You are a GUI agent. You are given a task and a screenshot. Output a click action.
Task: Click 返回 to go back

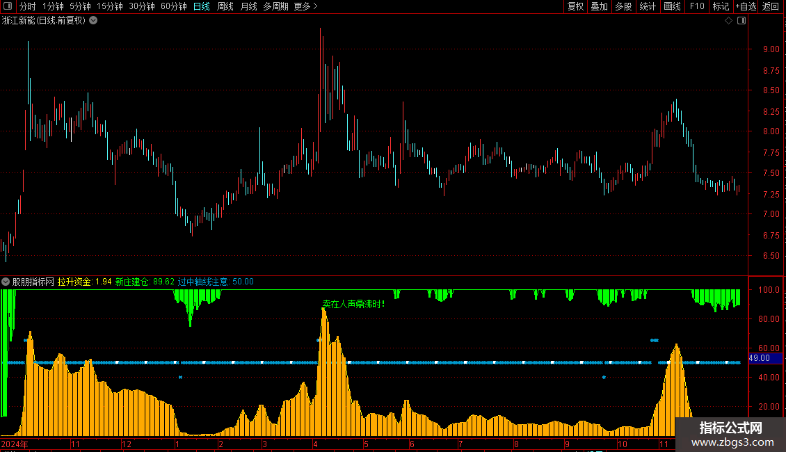click(771, 6)
